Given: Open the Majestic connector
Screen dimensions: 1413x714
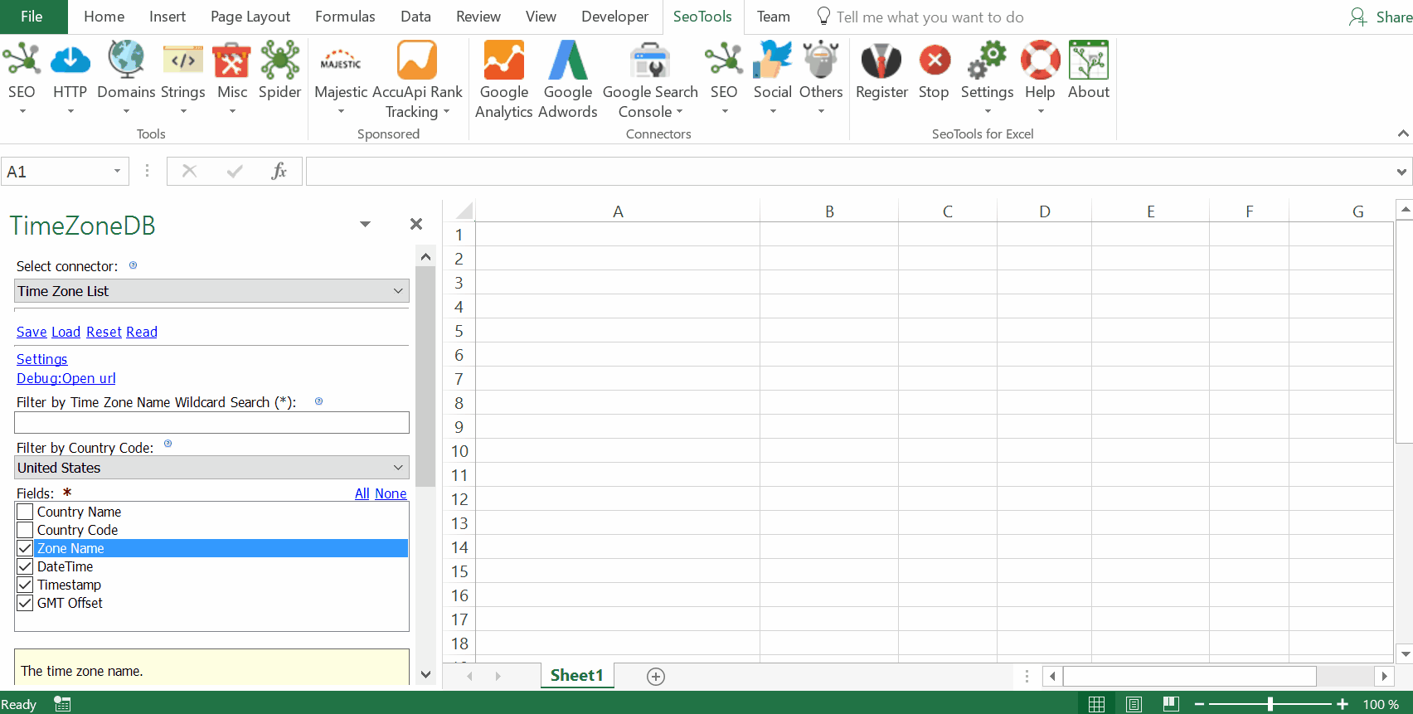Looking at the screenshot, I should pyautogui.click(x=341, y=60).
